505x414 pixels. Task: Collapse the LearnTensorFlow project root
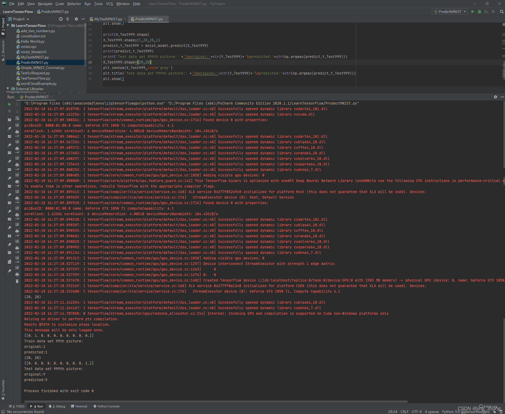(x=8, y=25)
